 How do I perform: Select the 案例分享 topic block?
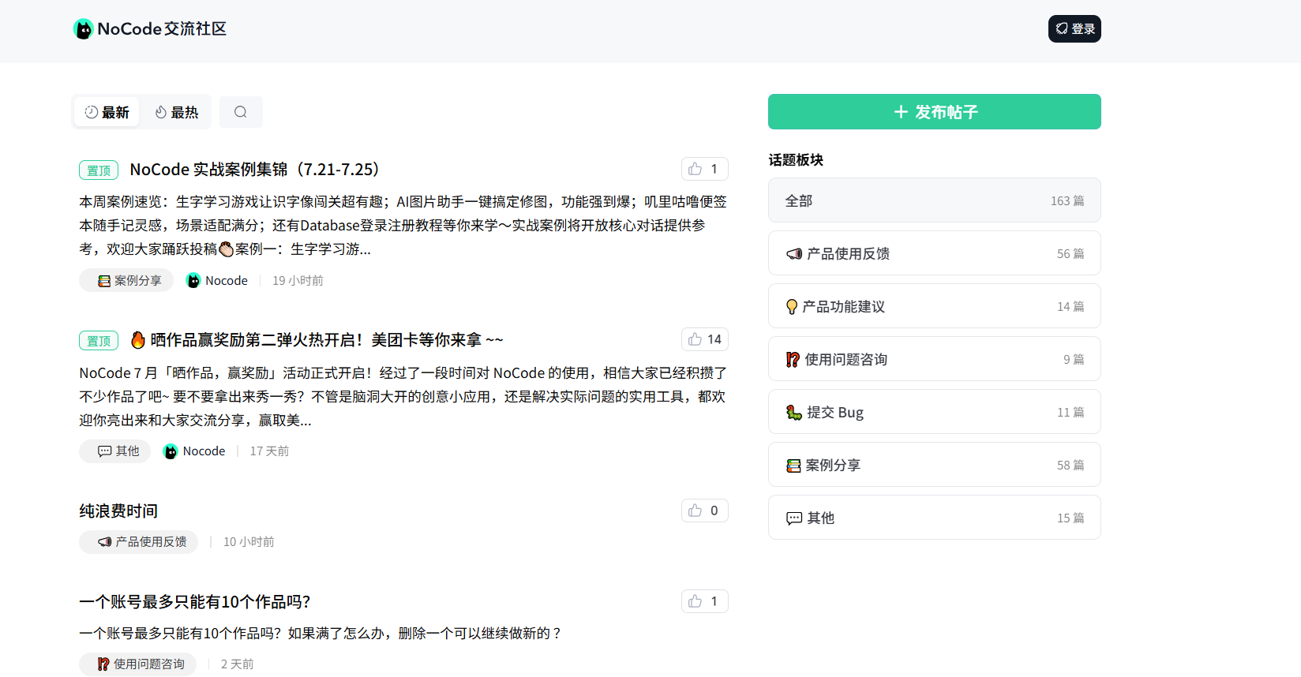935,465
